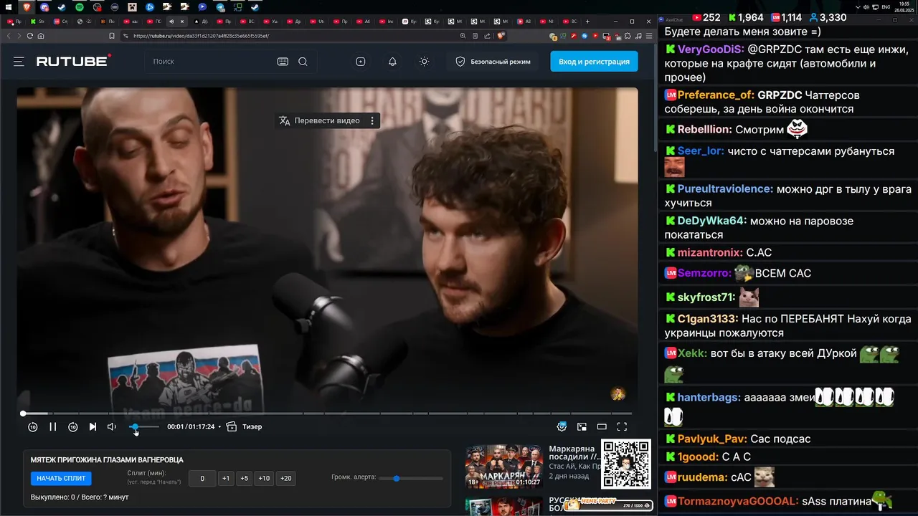Click НАЧАТЬ СПЛИТ button

(x=61, y=479)
